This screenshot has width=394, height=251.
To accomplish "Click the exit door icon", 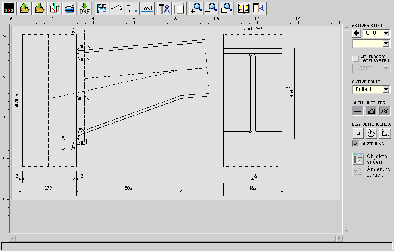I will click(x=259, y=8).
